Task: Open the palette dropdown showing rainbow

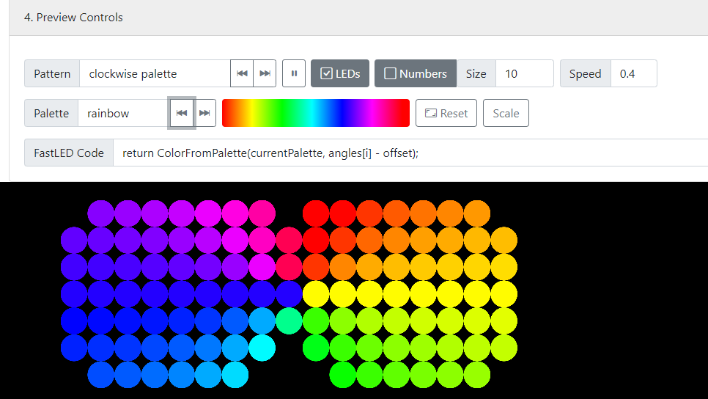Action: (123, 113)
